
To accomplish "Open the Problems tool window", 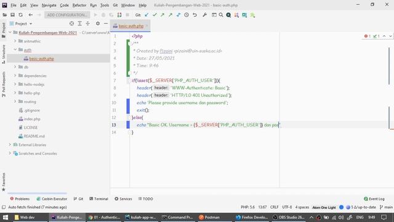I will coord(20,199).
